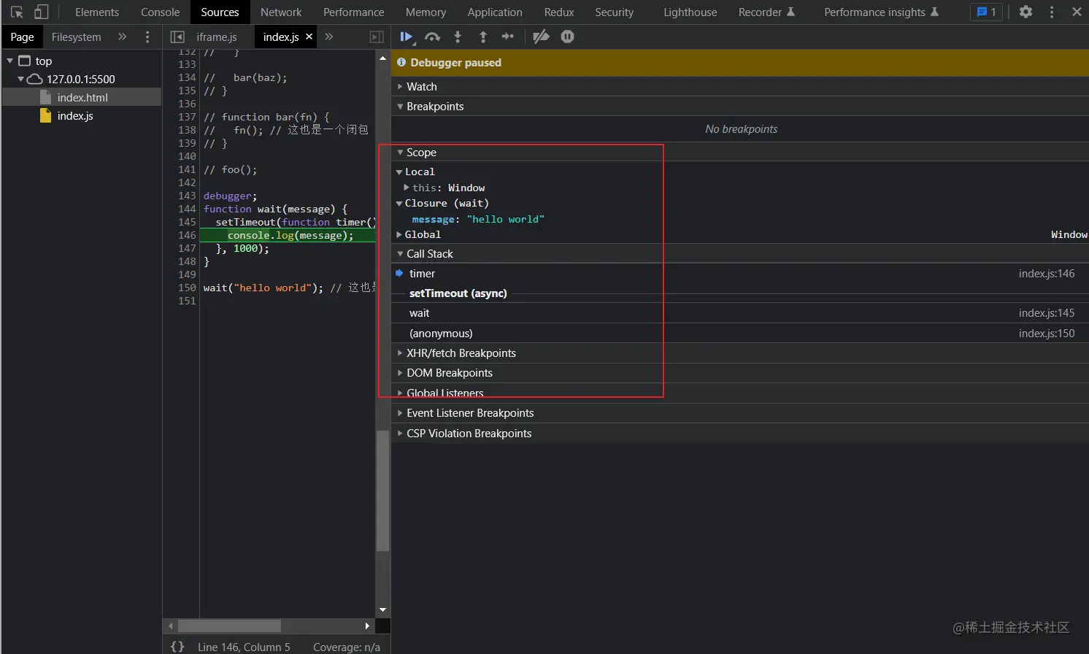Deactivate all breakpoints
Screen dimensions: 1089x654
(541, 36)
